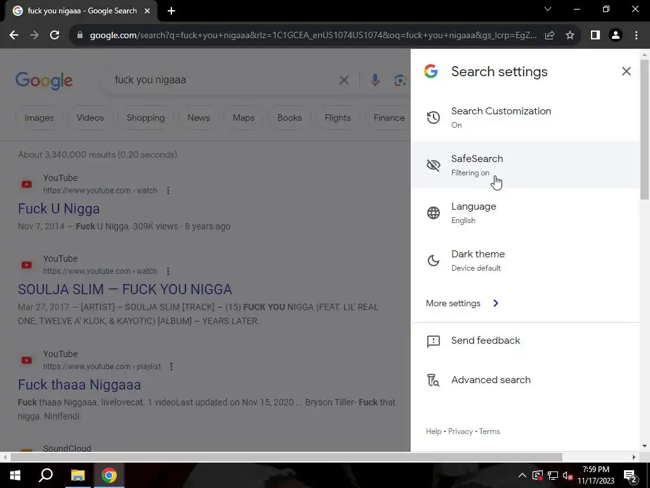Click the Google logo in settings panel

coord(431,71)
